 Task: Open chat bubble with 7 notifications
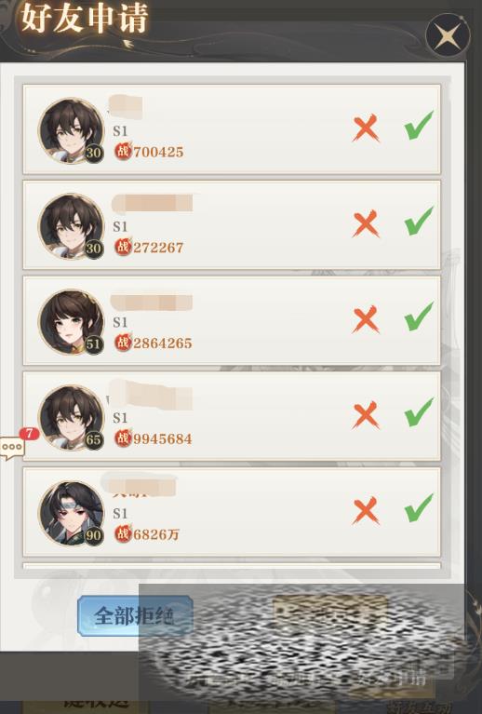click(x=14, y=448)
